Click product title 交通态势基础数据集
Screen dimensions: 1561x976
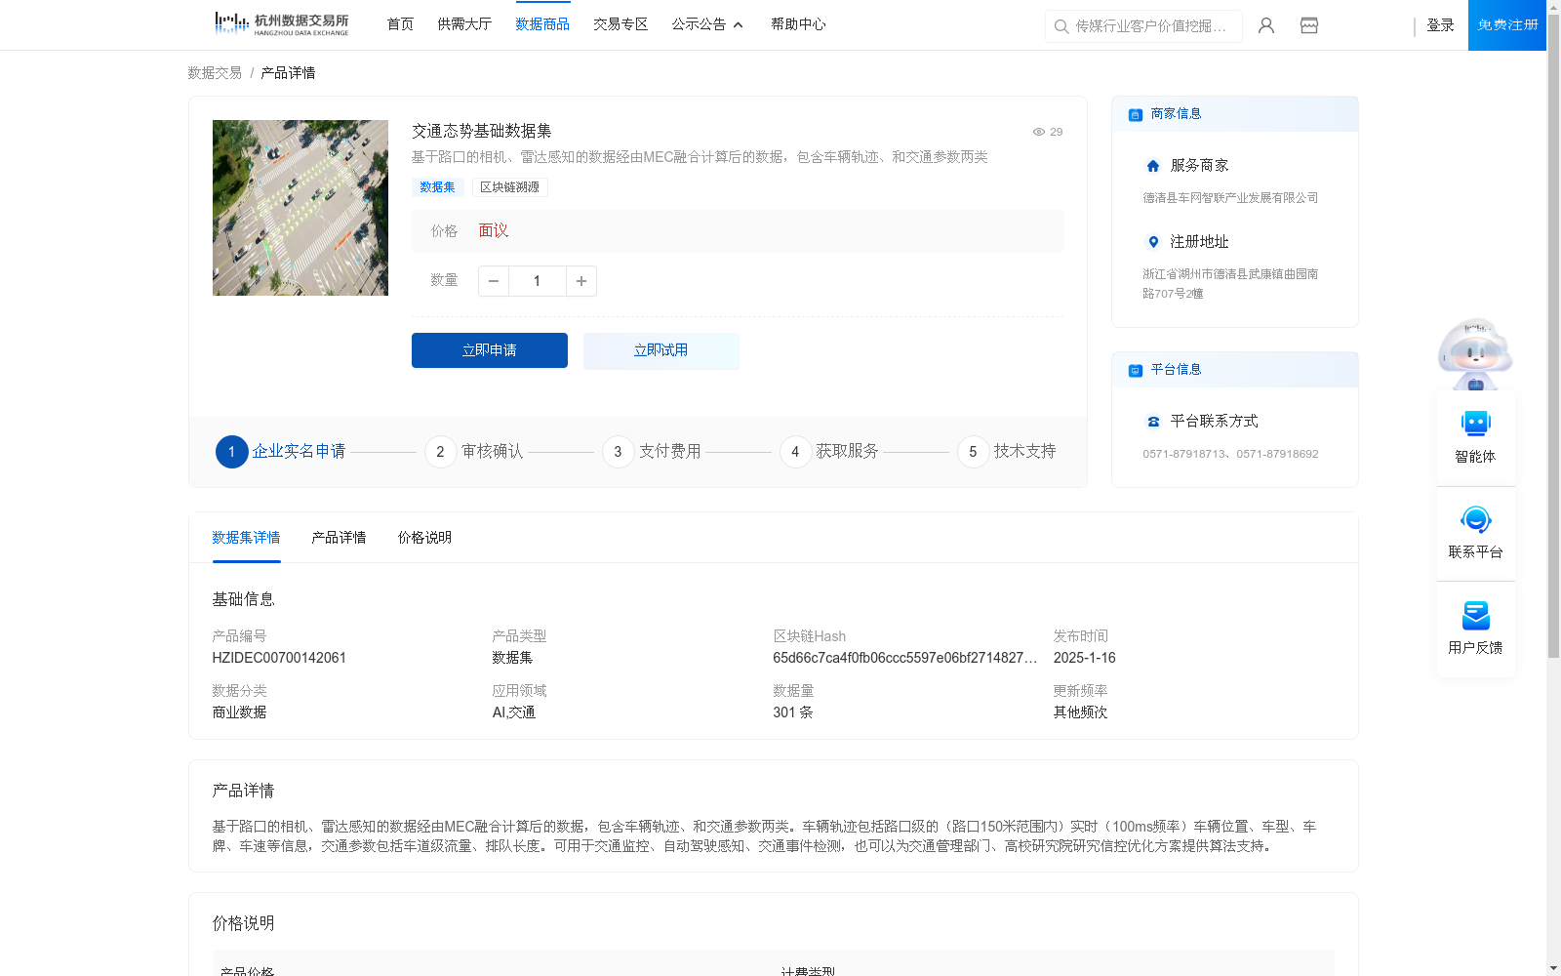pos(482,131)
